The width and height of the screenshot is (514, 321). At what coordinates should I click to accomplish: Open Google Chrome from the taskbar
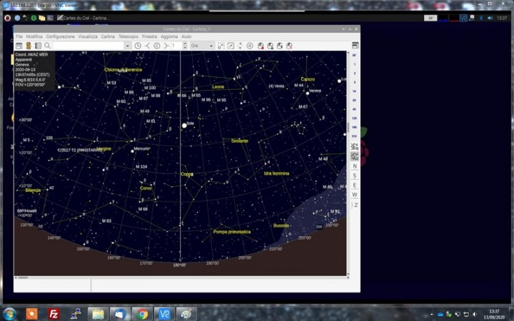click(142, 313)
